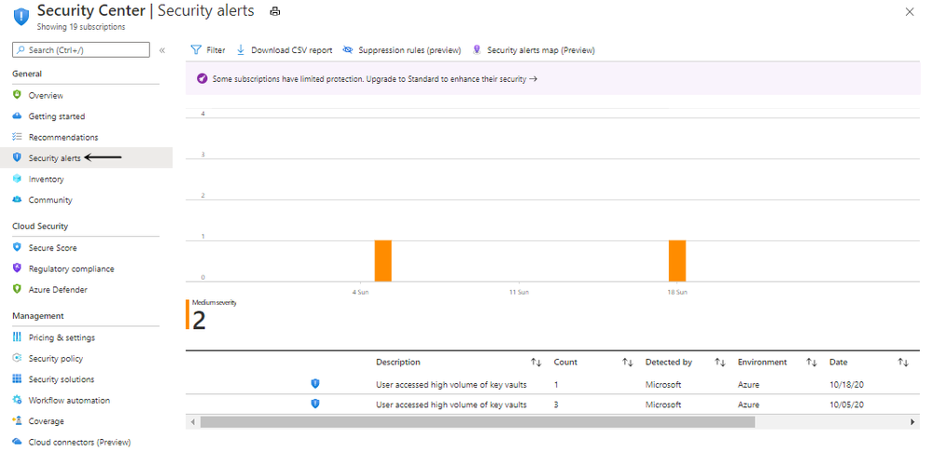This screenshot has width=932, height=452.
Task: Click the Suppression rules eye icon
Action: coord(348,50)
